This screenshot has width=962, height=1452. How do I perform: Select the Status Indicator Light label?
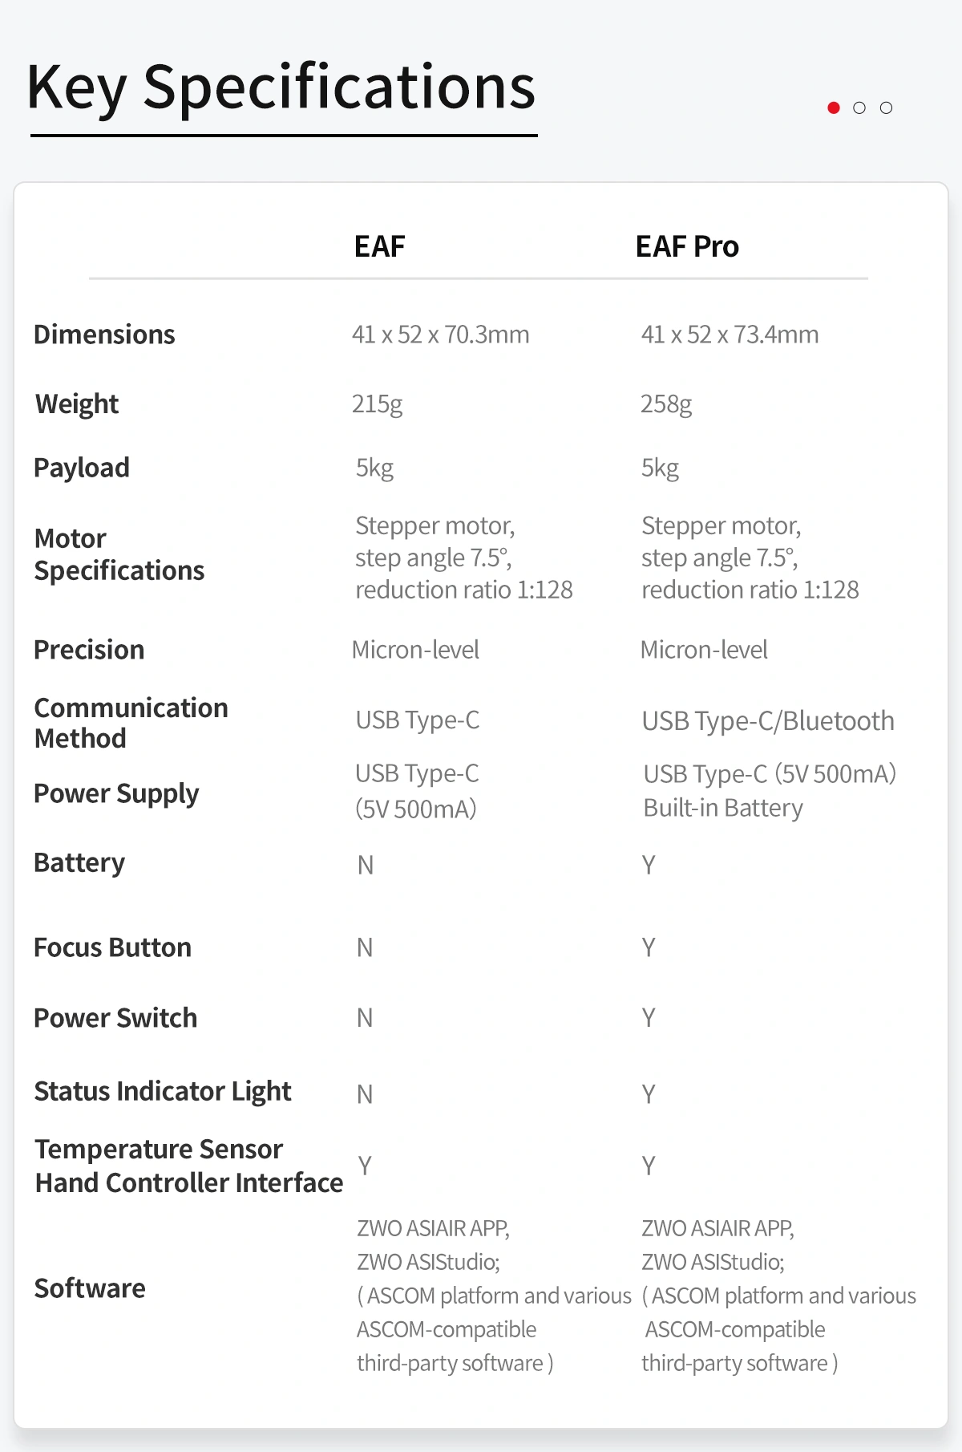(x=163, y=1091)
